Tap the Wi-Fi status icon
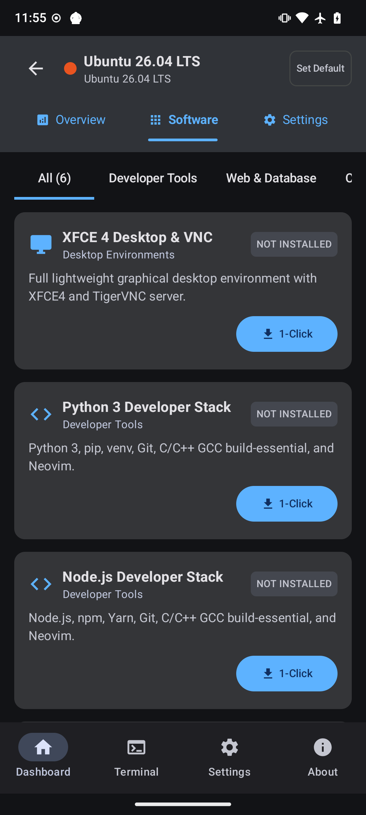The height and width of the screenshot is (815, 366). click(302, 18)
